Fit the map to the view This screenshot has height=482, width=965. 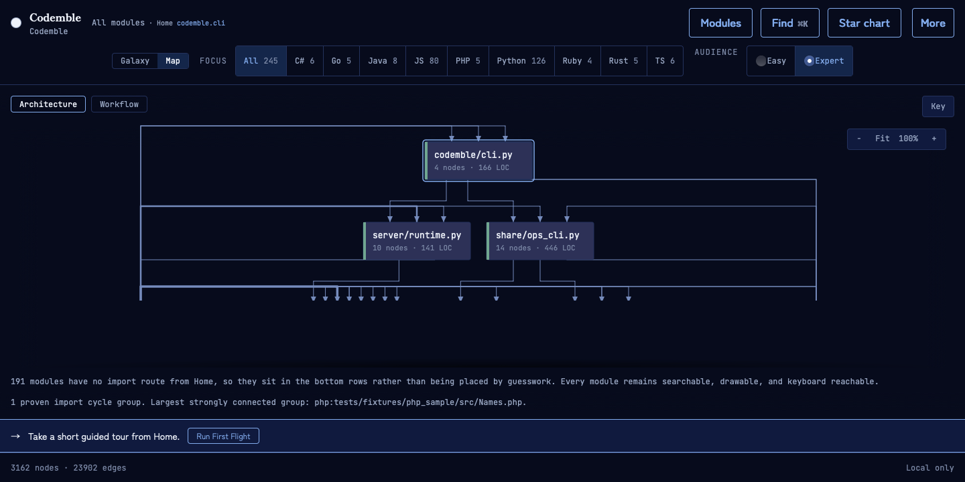[882, 139]
